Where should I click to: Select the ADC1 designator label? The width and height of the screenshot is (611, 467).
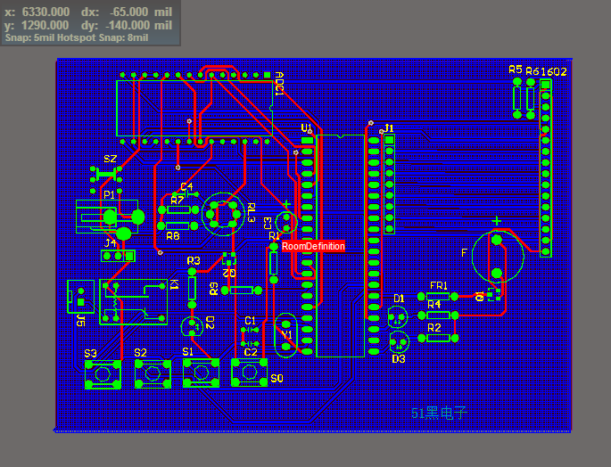pyautogui.click(x=279, y=84)
